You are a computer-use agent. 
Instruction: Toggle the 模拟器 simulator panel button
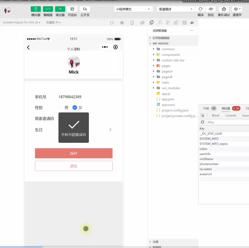(x=36, y=9)
